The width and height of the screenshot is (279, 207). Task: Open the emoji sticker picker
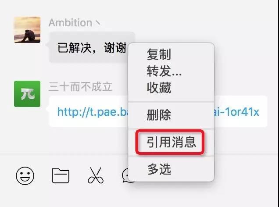(x=25, y=175)
